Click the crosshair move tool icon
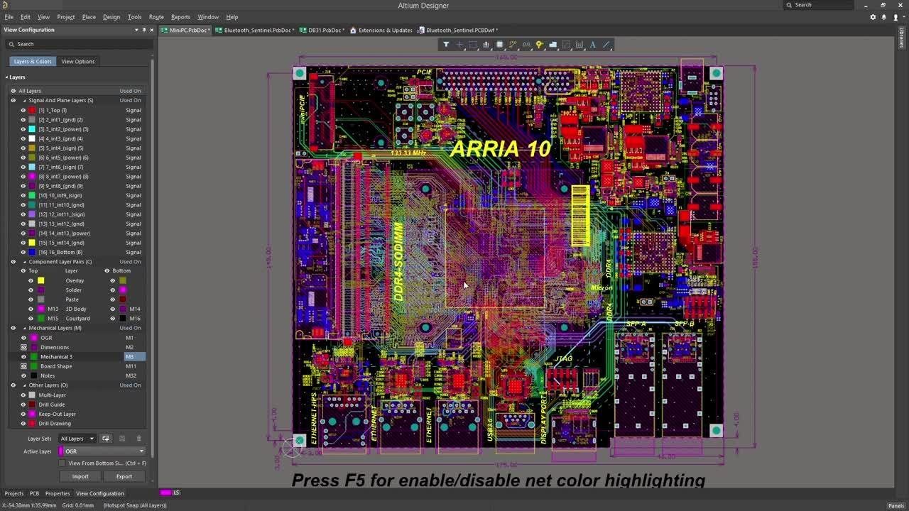The height and width of the screenshot is (511, 909). point(460,44)
